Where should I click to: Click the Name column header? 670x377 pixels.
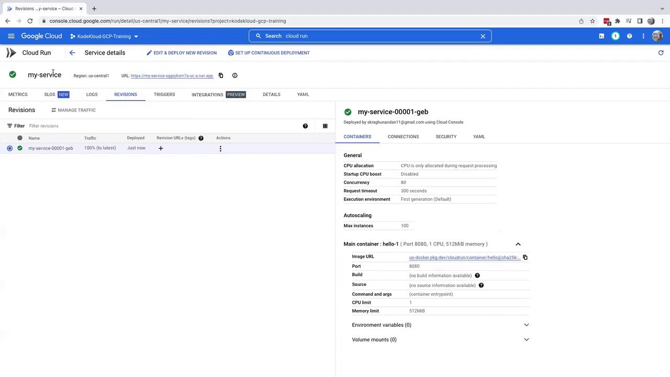(34, 138)
